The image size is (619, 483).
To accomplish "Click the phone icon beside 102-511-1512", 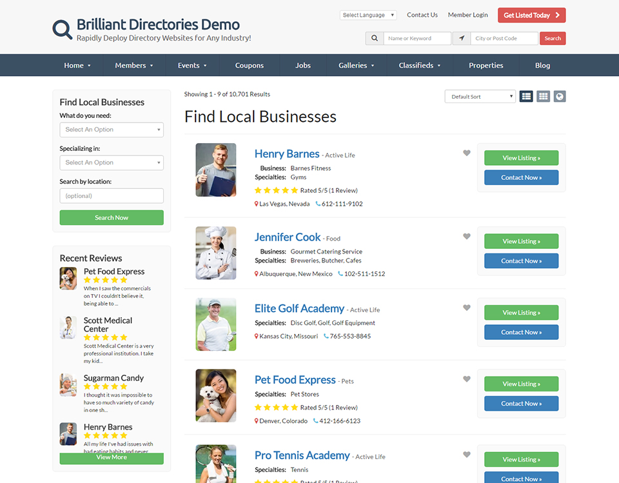I will pos(340,273).
